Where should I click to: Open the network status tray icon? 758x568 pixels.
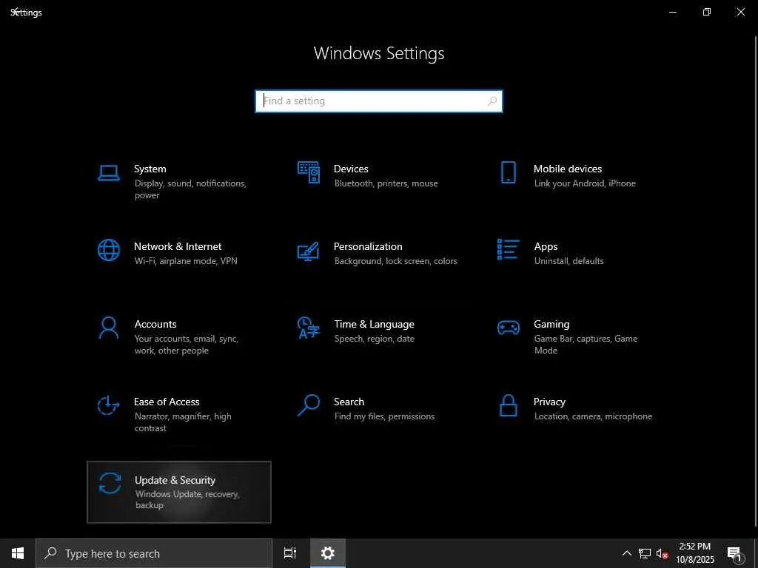[645, 553]
